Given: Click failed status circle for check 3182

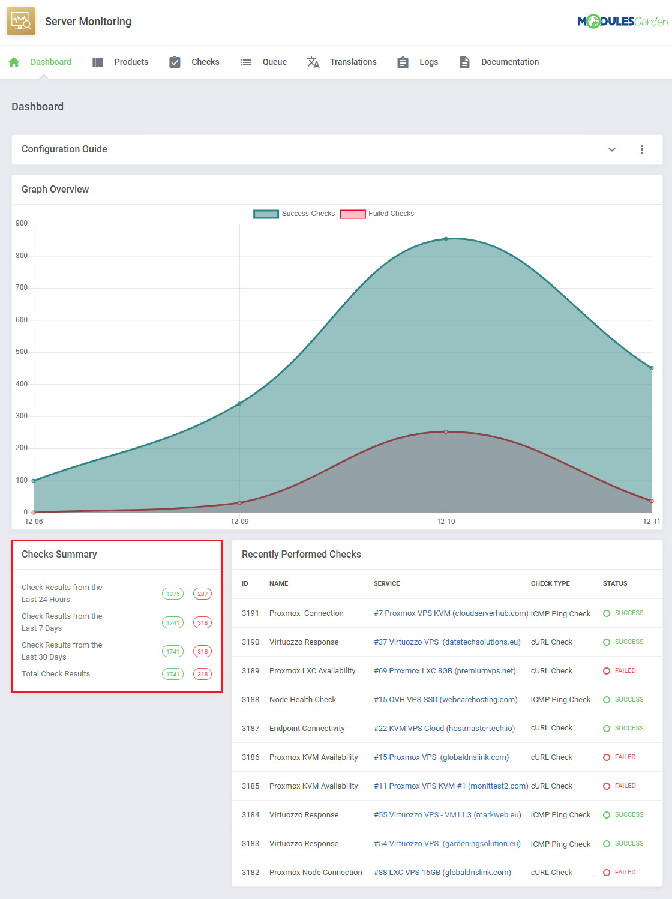Looking at the screenshot, I should click(607, 873).
